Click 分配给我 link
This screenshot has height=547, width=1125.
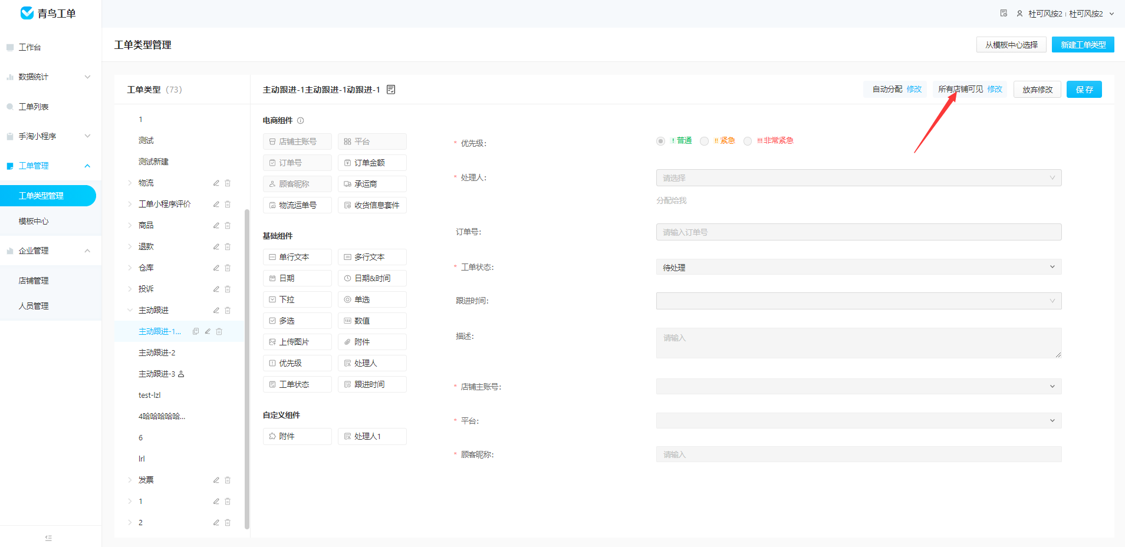click(x=671, y=201)
